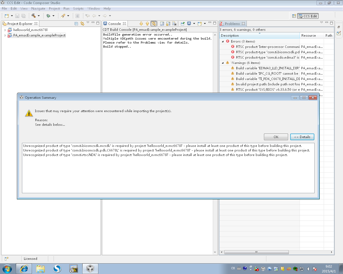Select the helloworld_evmc6678l project name

30,30
